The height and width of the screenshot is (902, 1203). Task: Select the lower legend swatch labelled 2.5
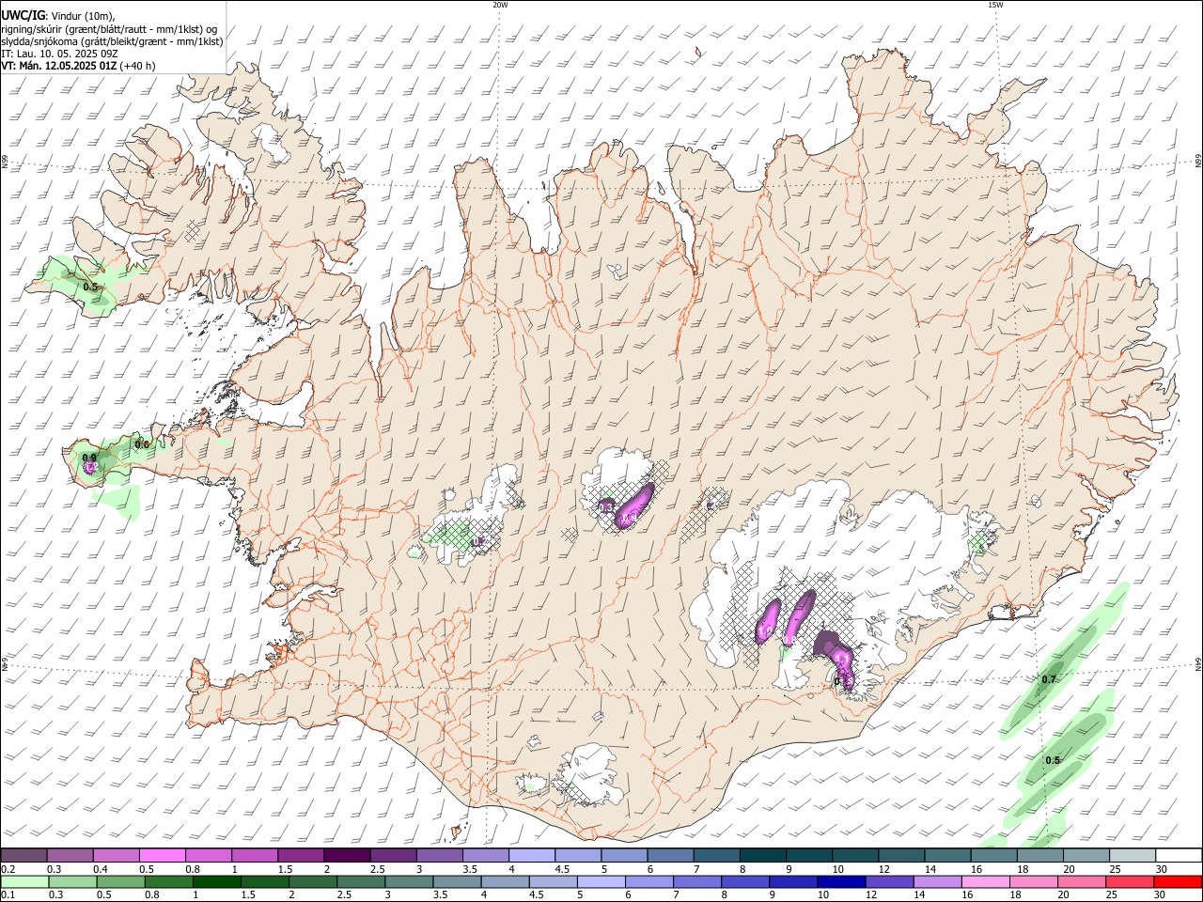(x=361, y=881)
